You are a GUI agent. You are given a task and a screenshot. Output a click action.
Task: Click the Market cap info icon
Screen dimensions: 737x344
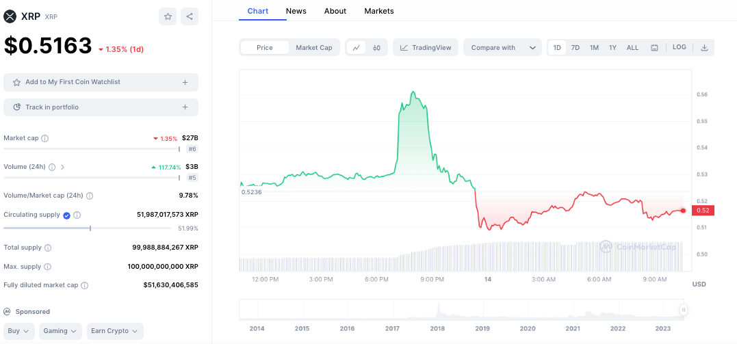tap(45, 138)
